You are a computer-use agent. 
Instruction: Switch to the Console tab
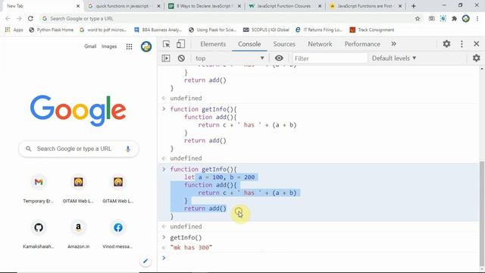249,44
